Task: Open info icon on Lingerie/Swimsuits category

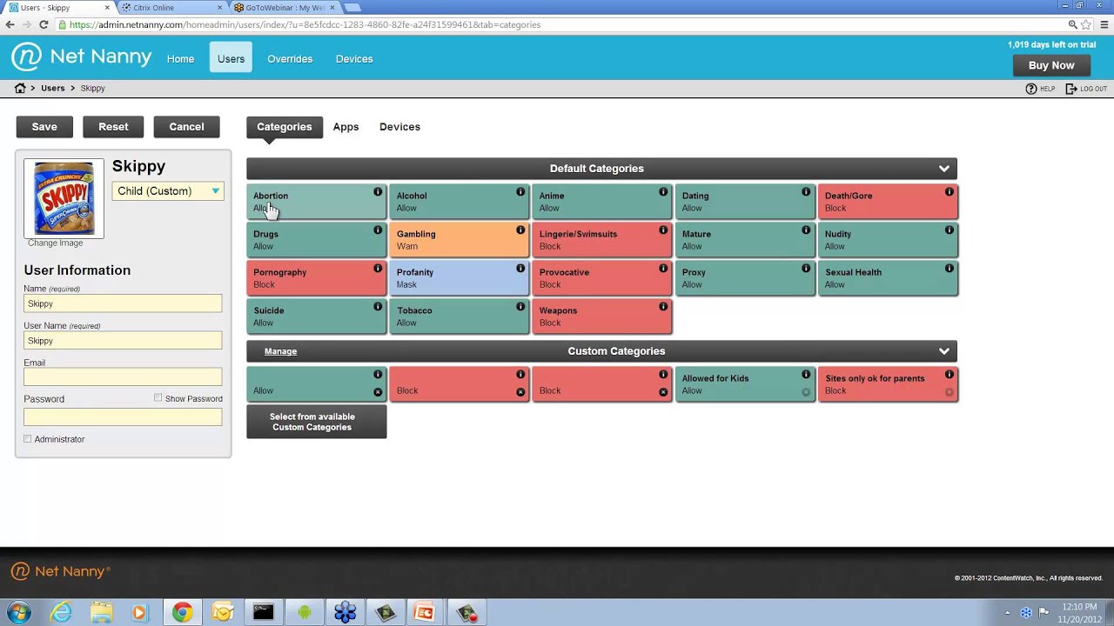Action: [x=663, y=230]
